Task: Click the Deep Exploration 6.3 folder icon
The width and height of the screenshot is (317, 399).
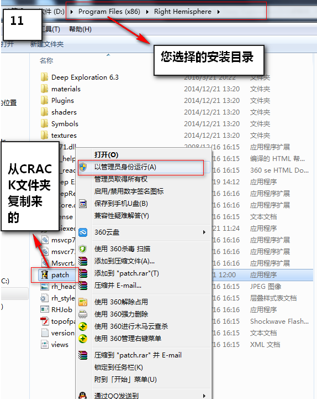Action: [44, 77]
